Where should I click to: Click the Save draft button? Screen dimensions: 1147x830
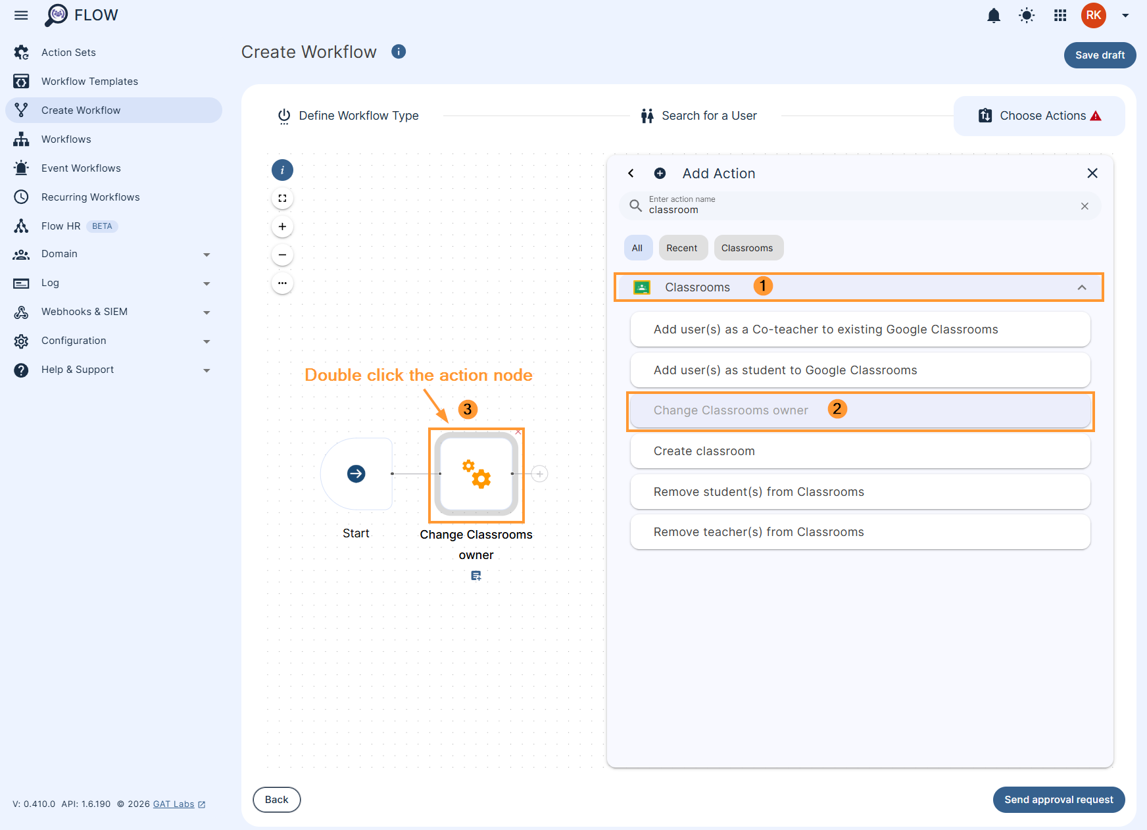pyautogui.click(x=1100, y=55)
